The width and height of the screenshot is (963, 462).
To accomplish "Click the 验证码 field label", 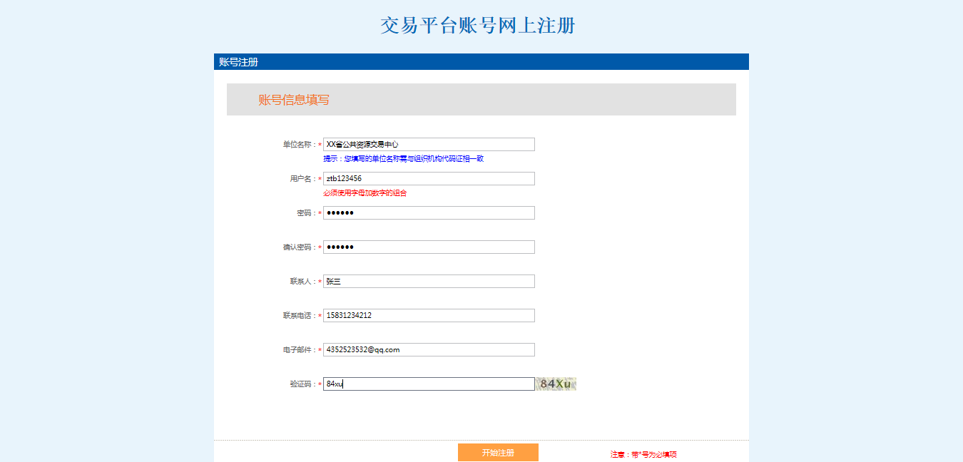I will (302, 384).
